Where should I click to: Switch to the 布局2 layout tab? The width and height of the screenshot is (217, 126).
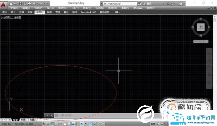[33, 120]
